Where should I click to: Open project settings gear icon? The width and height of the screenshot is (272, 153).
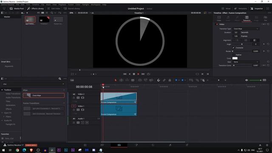coord(267,145)
